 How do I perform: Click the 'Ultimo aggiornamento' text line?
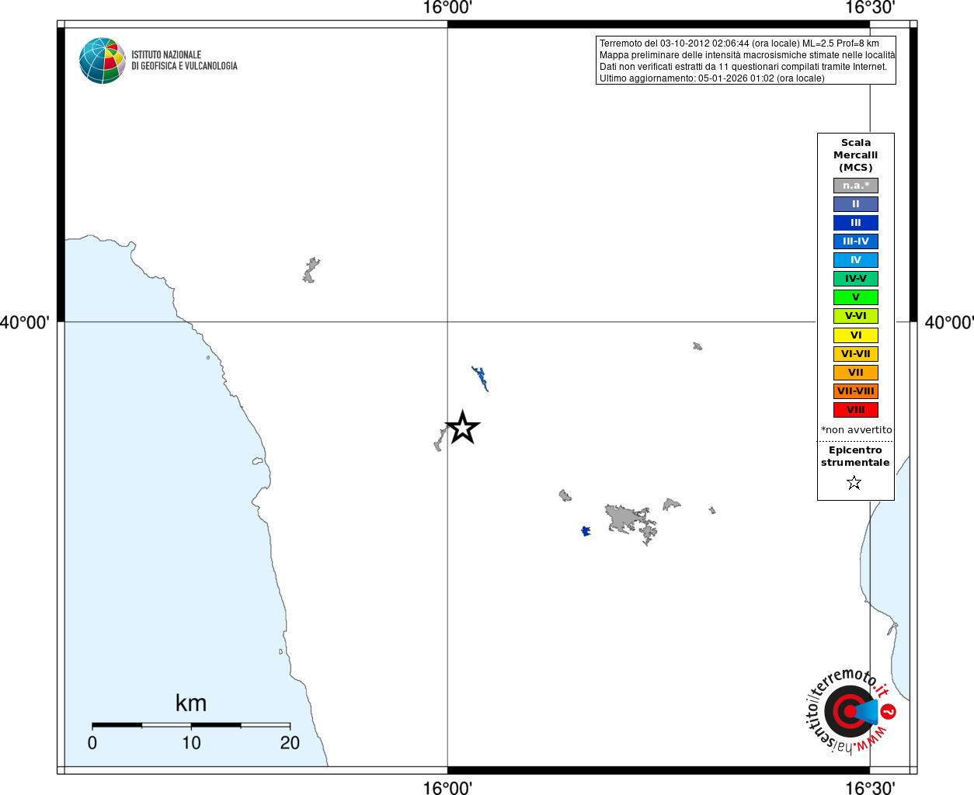tap(712, 78)
